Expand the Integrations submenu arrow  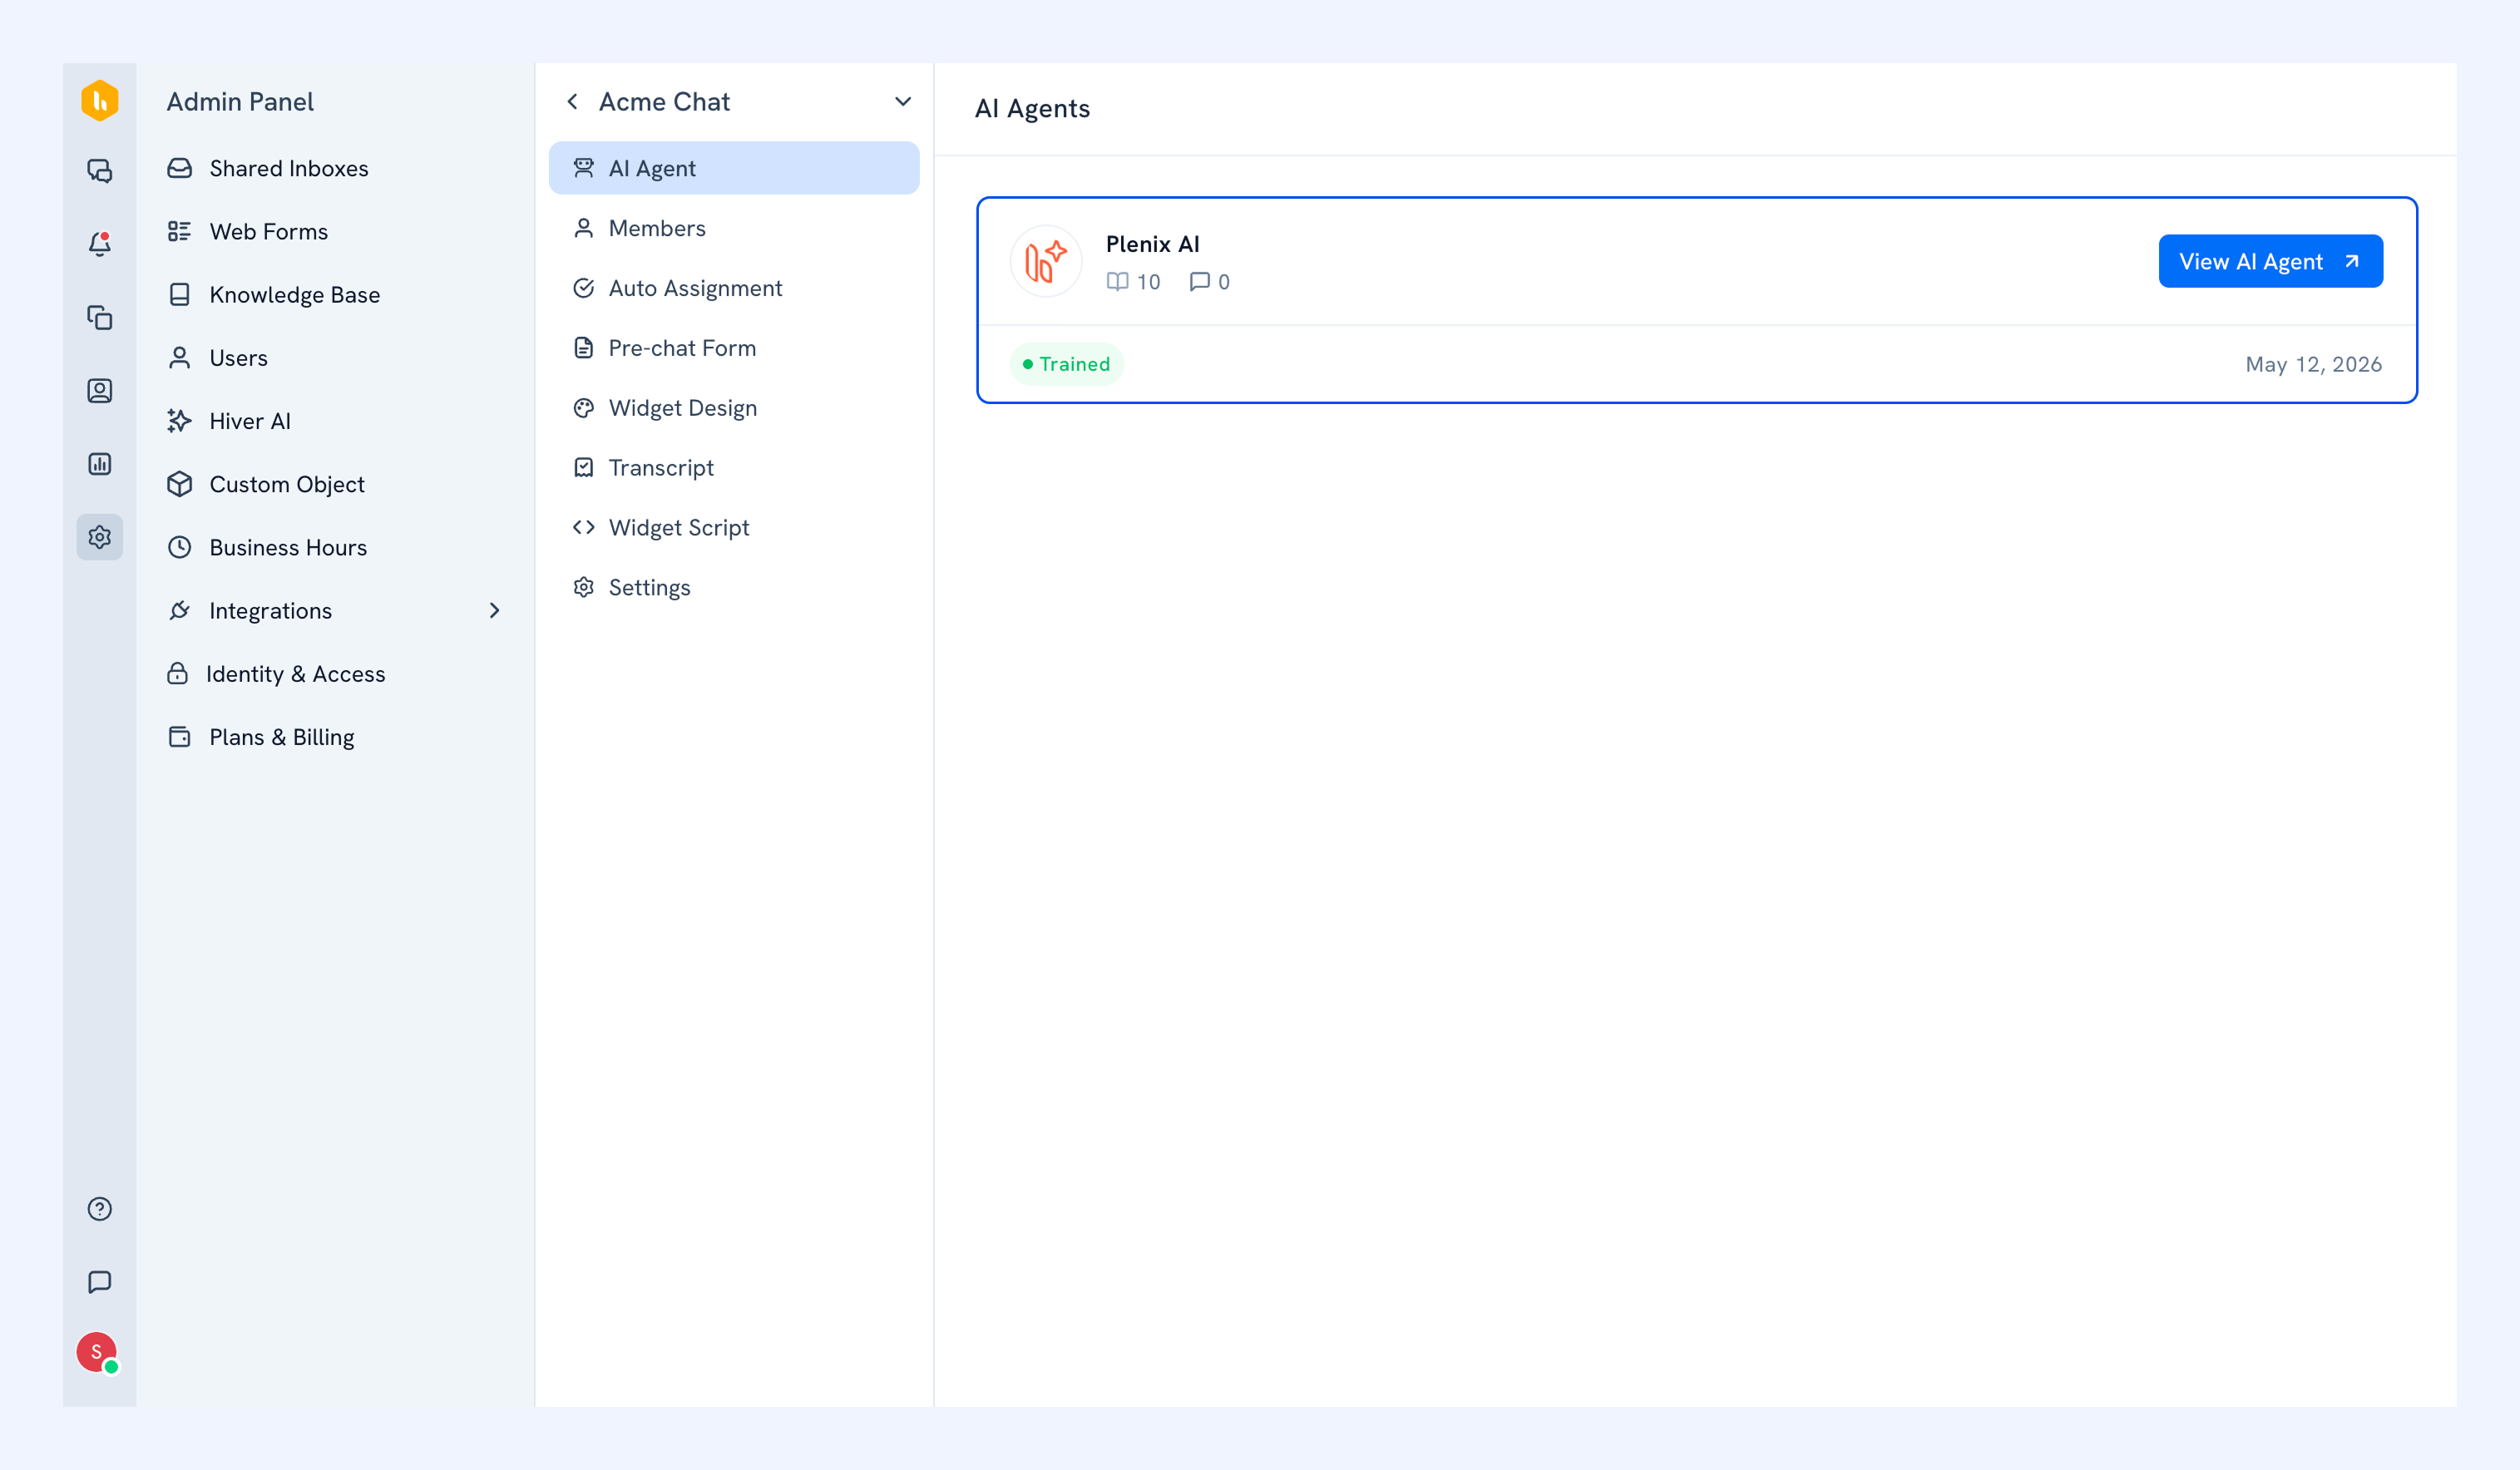[494, 611]
